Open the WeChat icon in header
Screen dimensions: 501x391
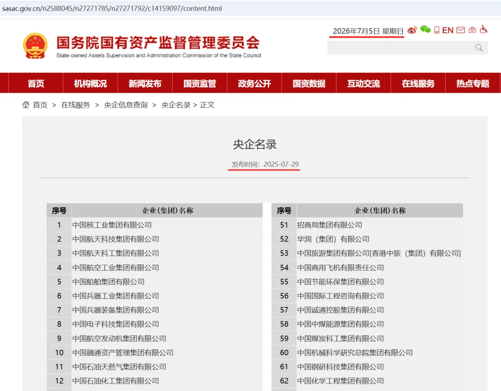425,30
